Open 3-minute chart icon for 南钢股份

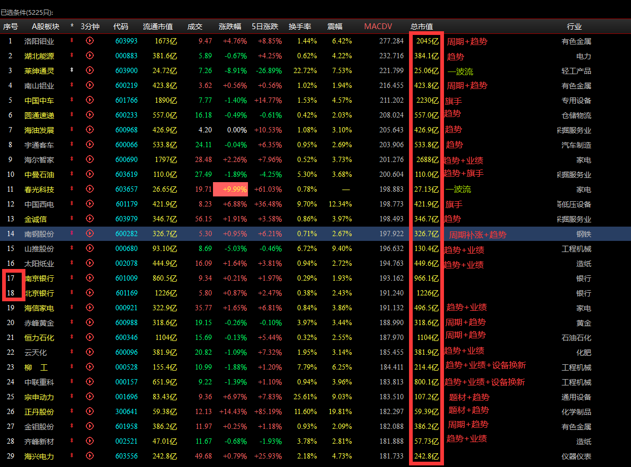(x=90, y=233)
